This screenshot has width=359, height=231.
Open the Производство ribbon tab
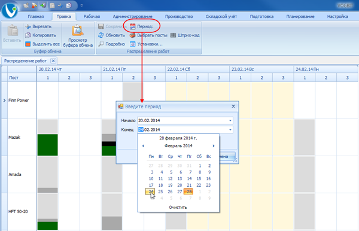pyautogui.click(x=179, y=17)
